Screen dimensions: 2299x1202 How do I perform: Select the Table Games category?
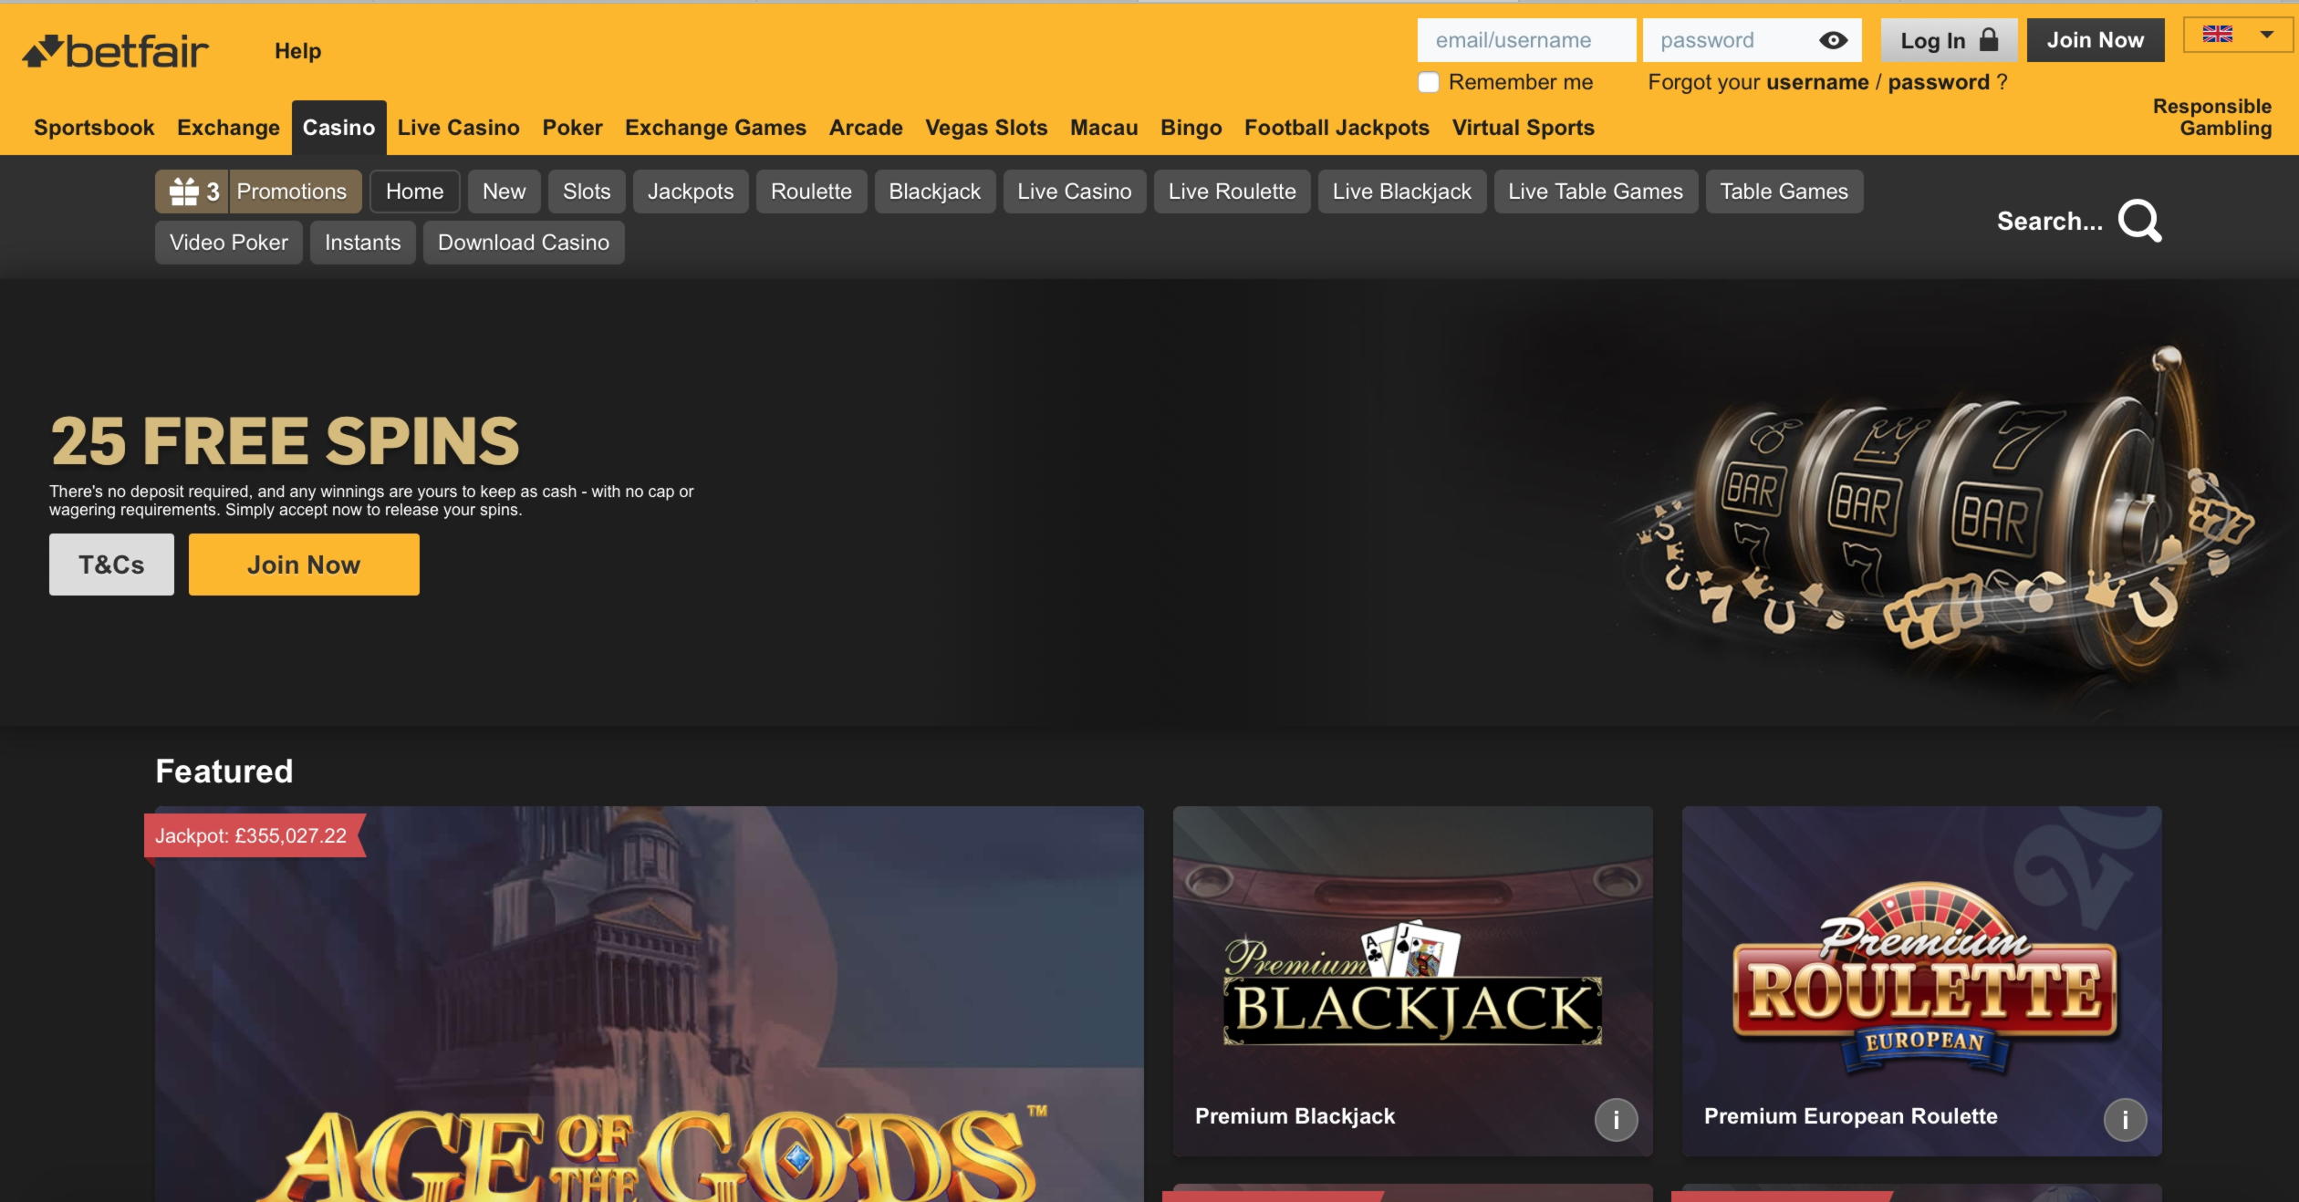(1784, 192)
